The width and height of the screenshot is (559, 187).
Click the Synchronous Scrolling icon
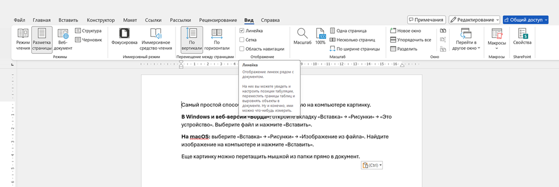pos(443,40)
